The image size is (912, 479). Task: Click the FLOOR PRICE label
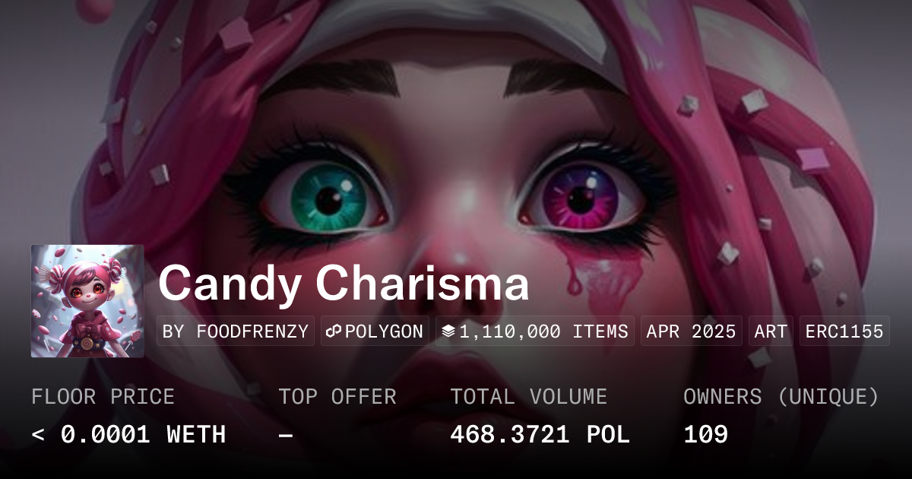click(103, 397)
